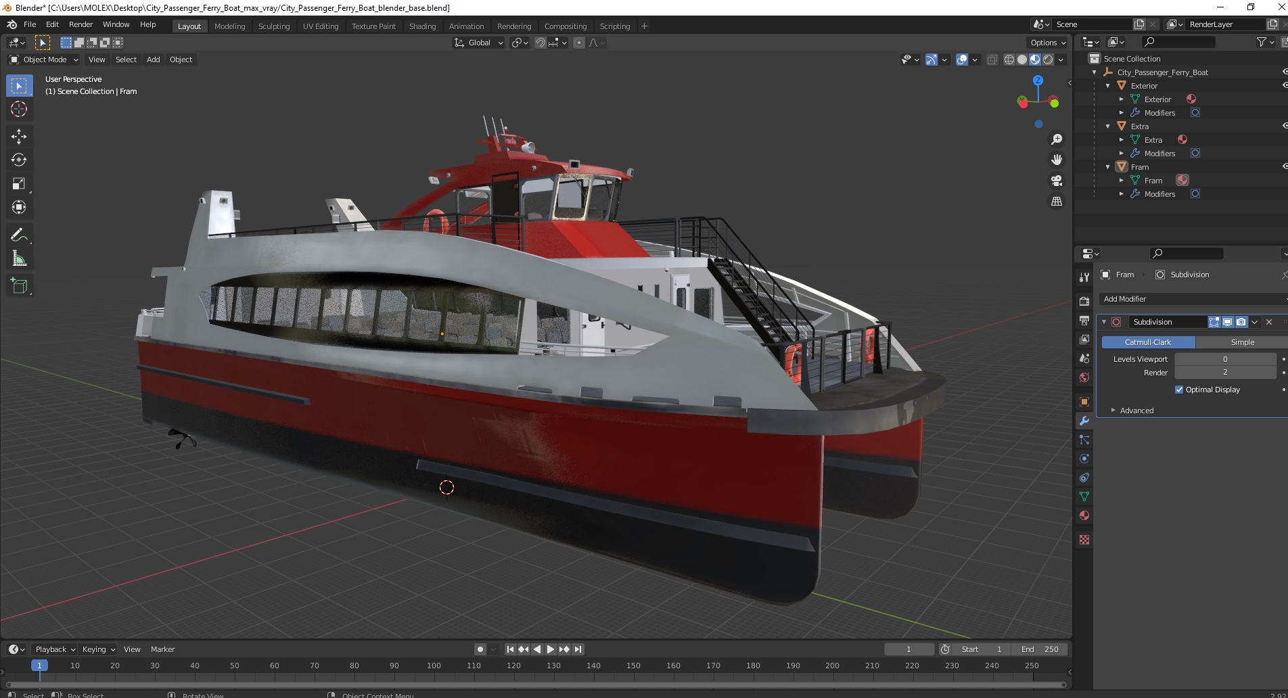This screenshot has height=698, width=1288.
Task: Select the Measure tool
Action: point(19,259)
